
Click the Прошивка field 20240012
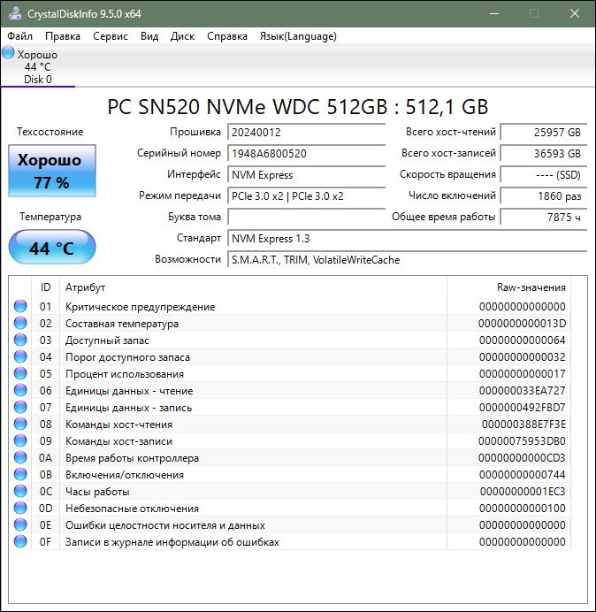click(306, 133)
